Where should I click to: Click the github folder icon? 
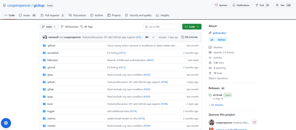pos(44,82)
